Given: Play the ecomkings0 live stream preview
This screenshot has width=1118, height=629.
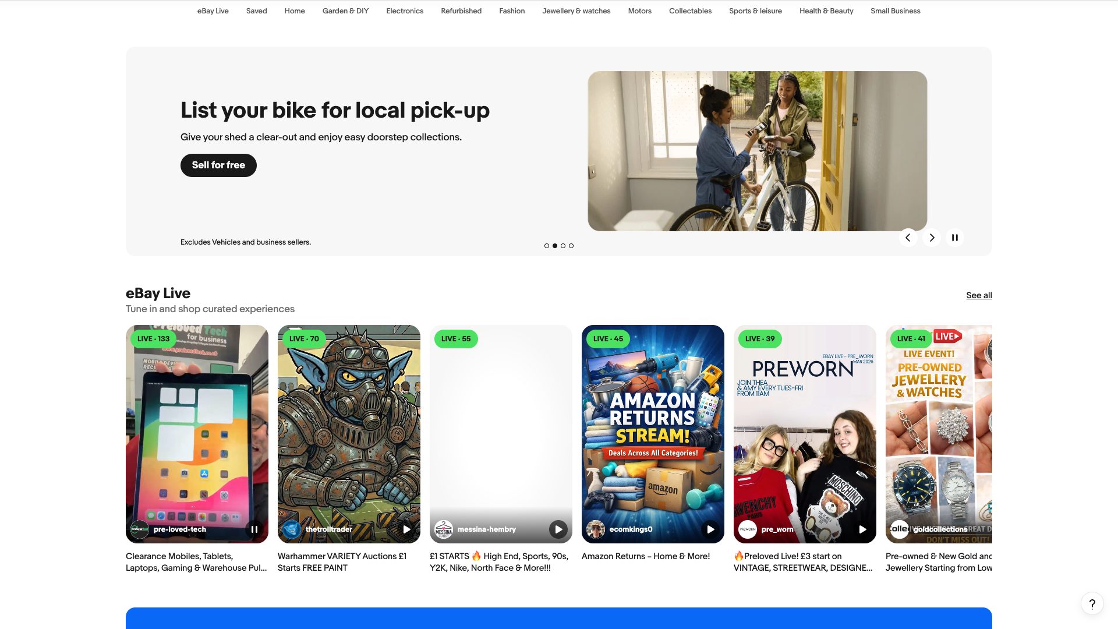Looking at the screenshot, I should pos(710,529).
